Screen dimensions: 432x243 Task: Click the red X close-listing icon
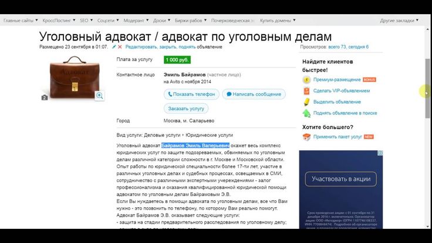pyautogui.click(x=120, y=47)
